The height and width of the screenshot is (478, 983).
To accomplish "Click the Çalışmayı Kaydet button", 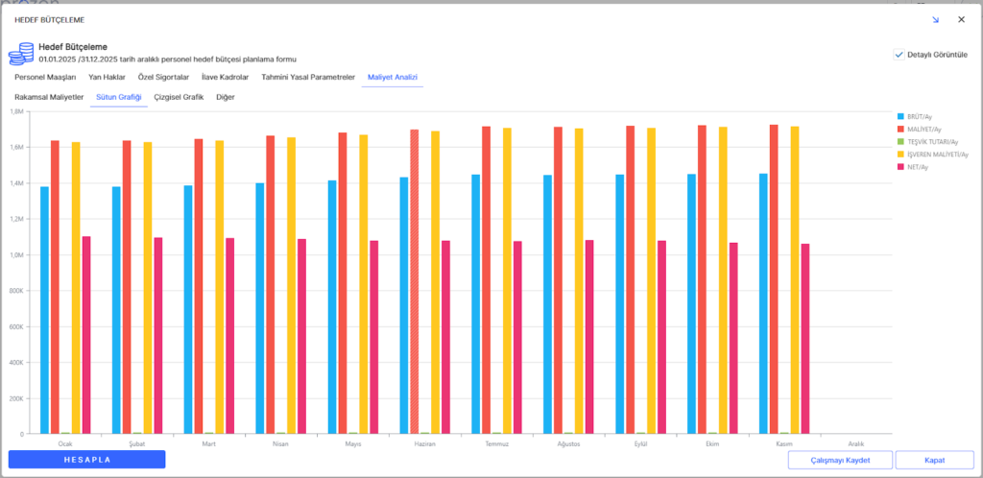I will 840,460.
